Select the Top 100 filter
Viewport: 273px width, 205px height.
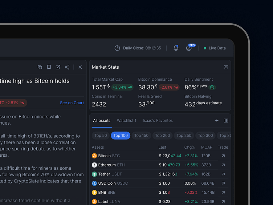pyautogui.click(x=121, y=136)
